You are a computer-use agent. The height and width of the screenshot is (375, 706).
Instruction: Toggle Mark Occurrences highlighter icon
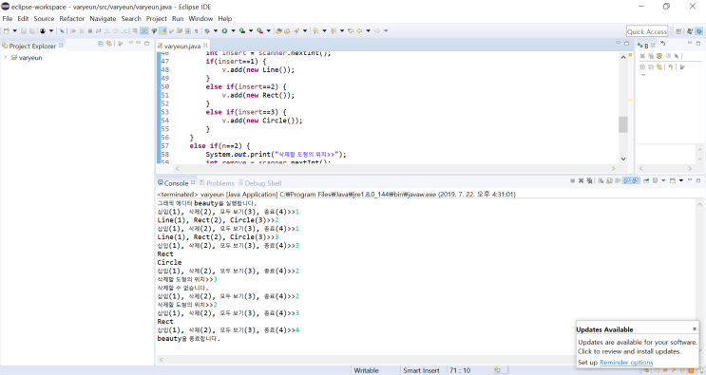(x=163, y=31)
